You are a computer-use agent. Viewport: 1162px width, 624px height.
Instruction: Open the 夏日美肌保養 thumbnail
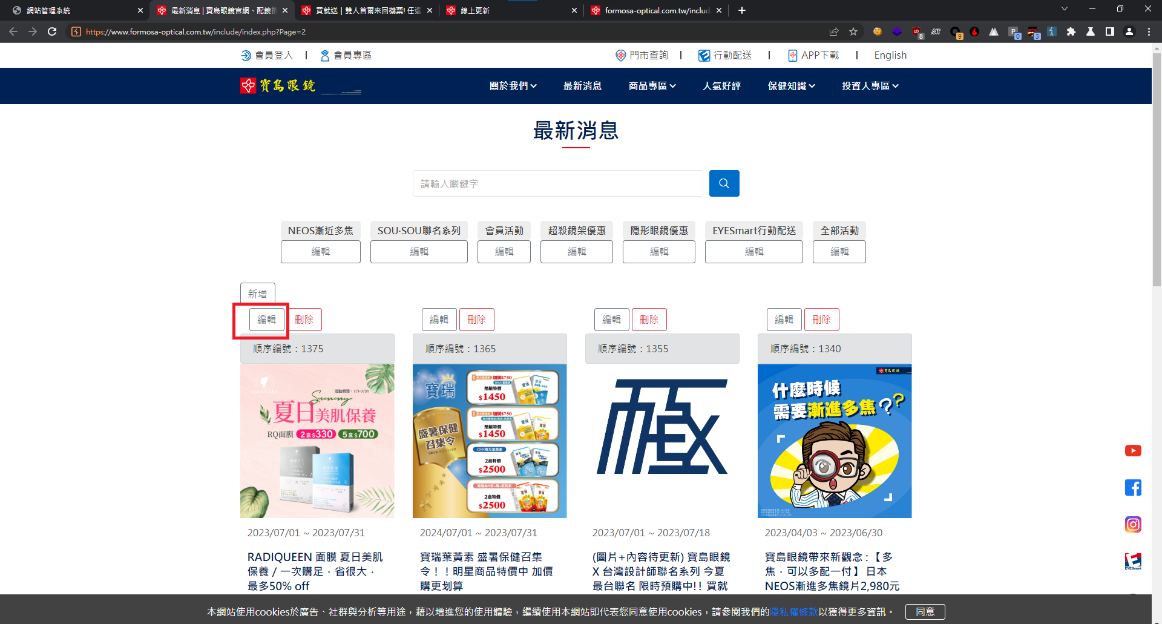click(x=317, y=441)
